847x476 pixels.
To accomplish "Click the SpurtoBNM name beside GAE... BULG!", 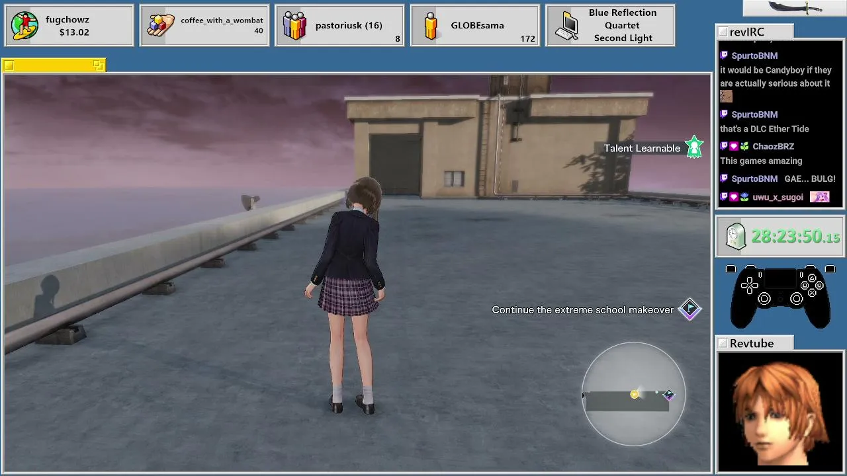I will (x=754, y=179).
